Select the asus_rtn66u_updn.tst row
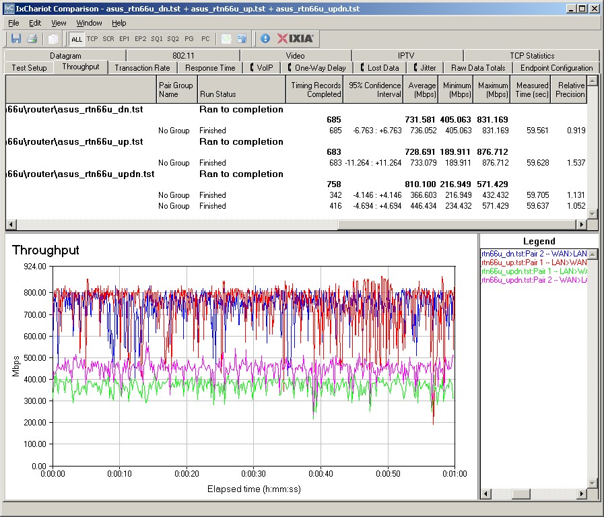Image resolution: width=604 pixels, height=517 pixels. point(296,174)
